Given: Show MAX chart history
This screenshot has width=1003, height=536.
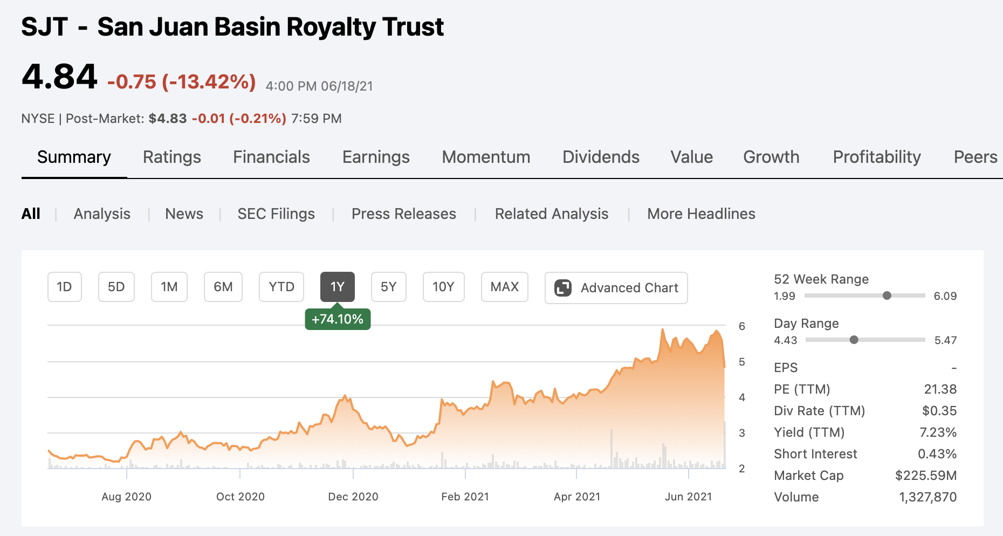Looking at the screenshot, I should [504, 286].
